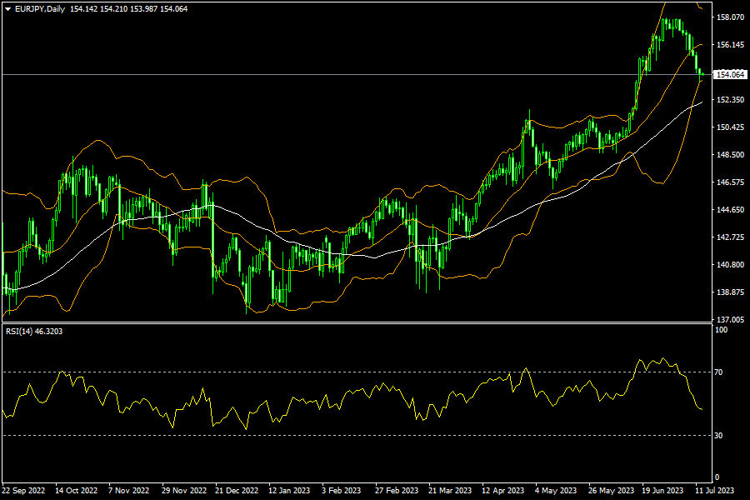Click the 14 Oct 2022 date label
750x500 pixels.
(x=76, y=491)
